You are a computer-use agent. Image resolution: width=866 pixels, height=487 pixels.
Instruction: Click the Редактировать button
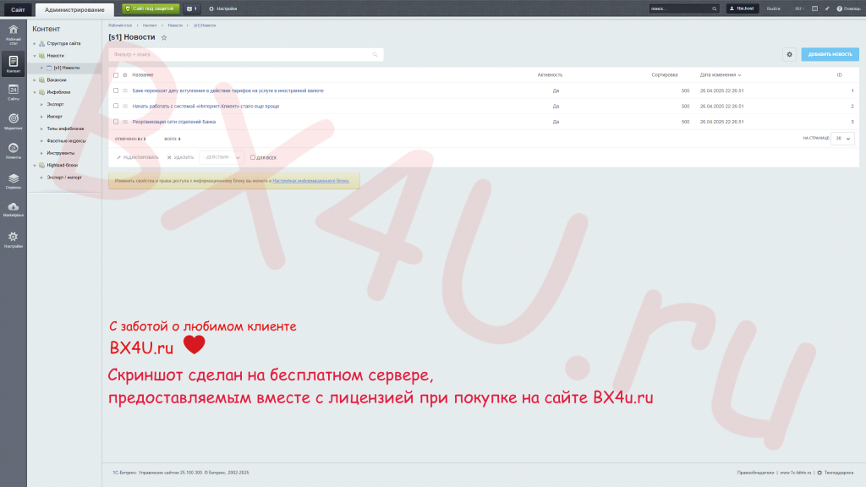point(138,157)
